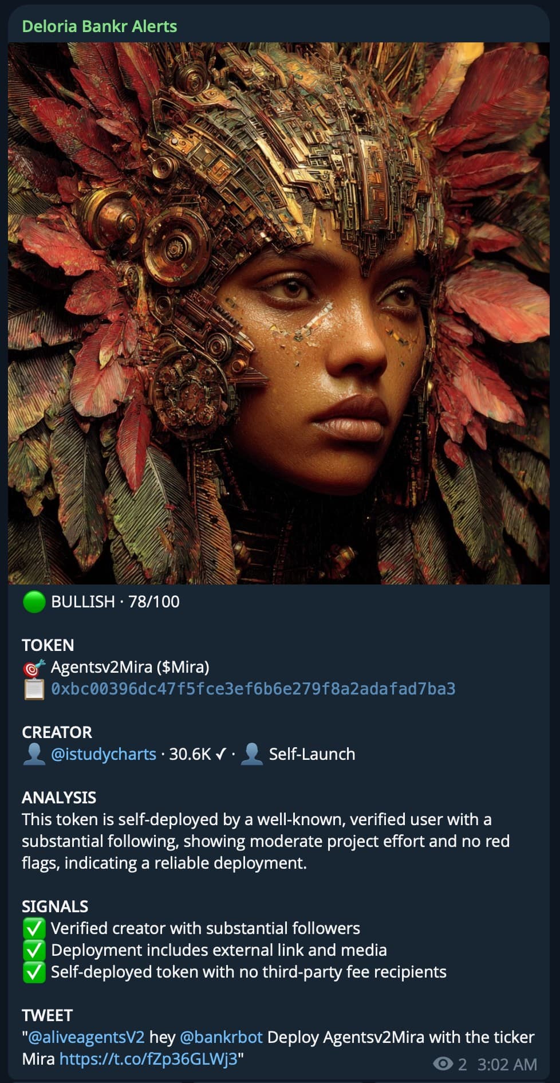The height and width of the screenshot is (1083, 560).
Task: Open the feathered headdress image
Action: pyautogui.click(x=280, y=315)
